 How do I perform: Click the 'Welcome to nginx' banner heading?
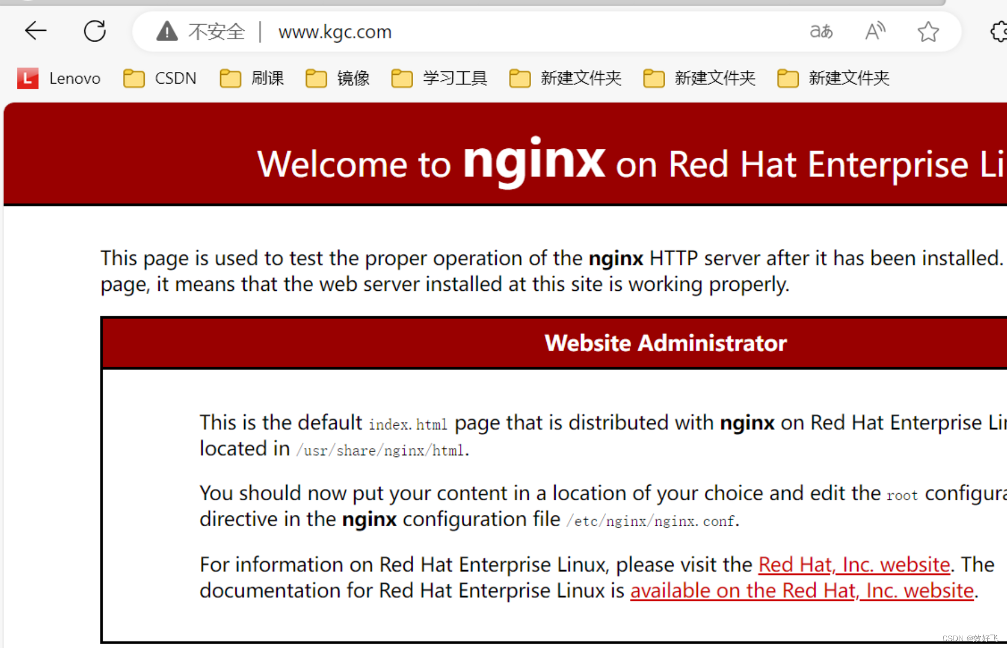click(x=631, y=163)
